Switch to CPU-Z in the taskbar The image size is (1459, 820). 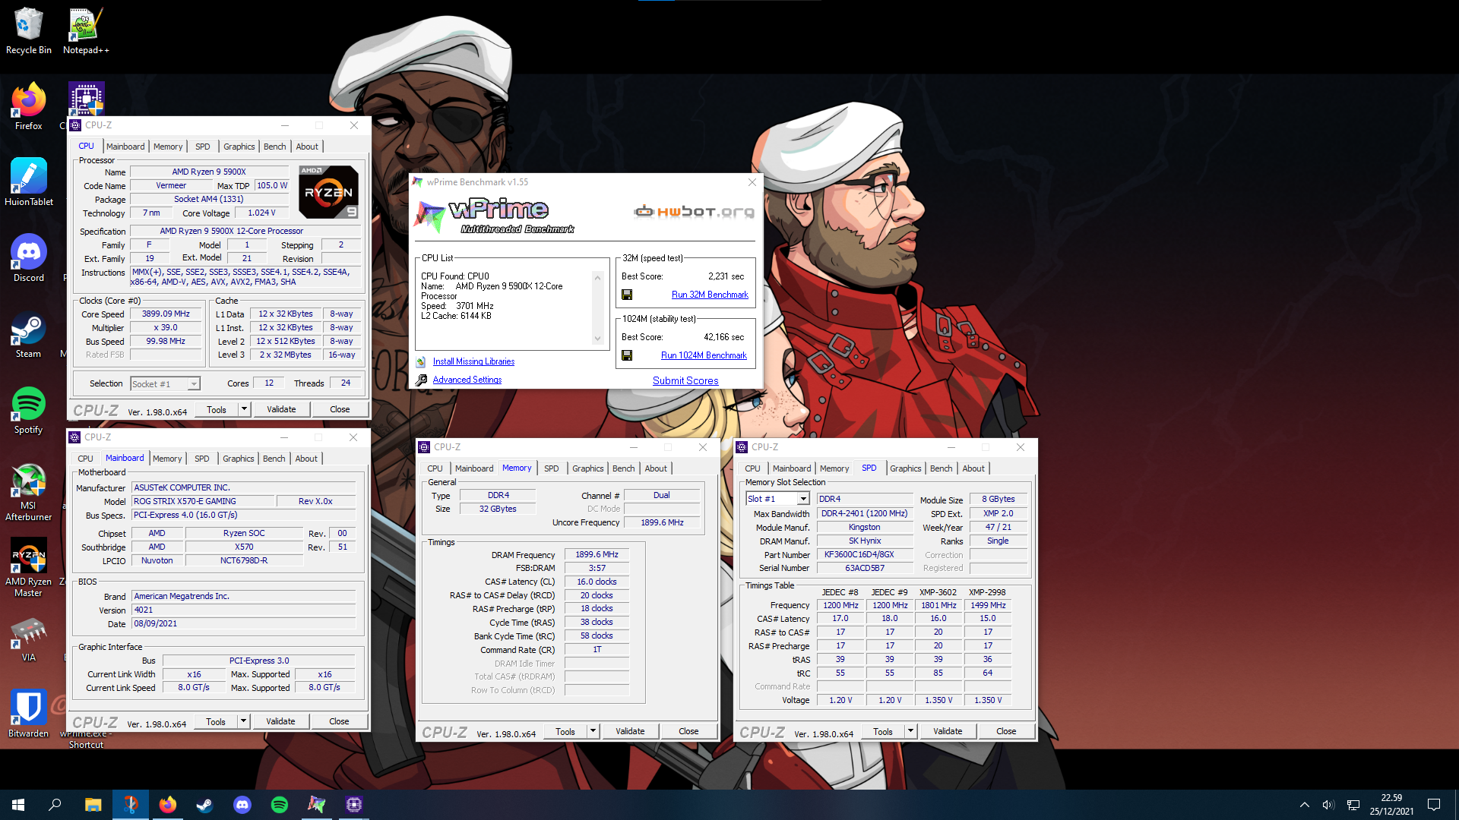pos(353,805)
